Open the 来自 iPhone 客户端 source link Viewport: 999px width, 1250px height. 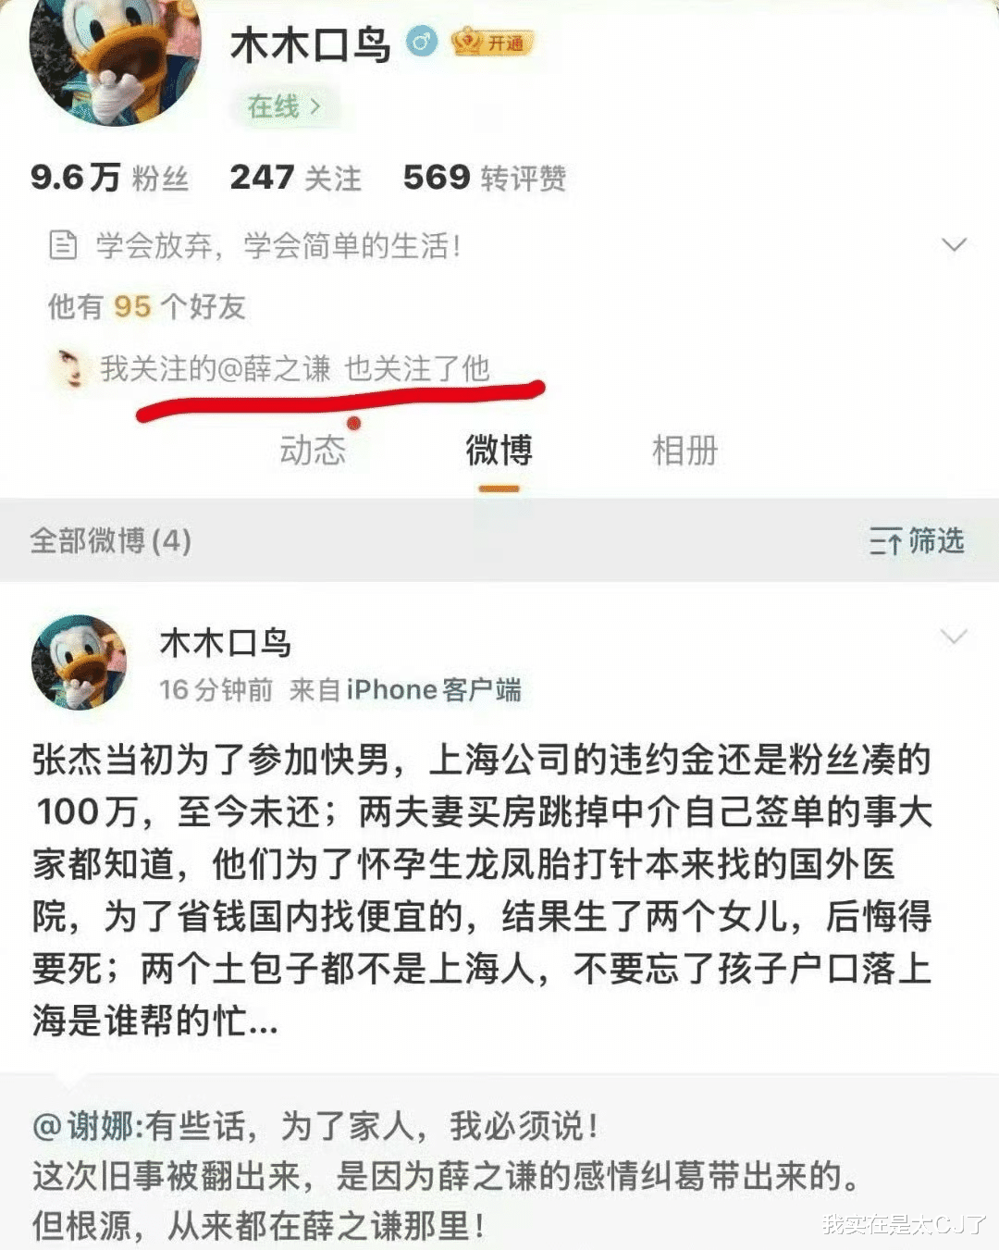click(x=405, y=690)
